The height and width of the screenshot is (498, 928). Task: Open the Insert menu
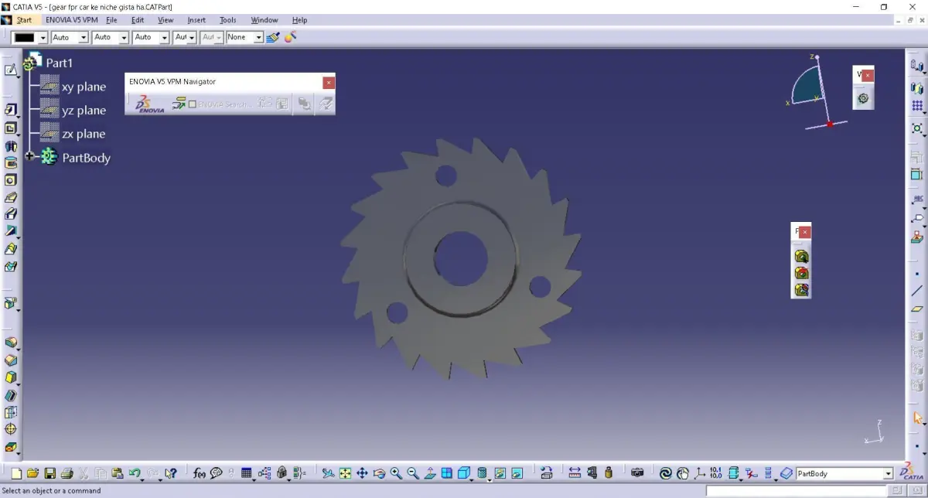pyautogui.click(x=196, y=20)
